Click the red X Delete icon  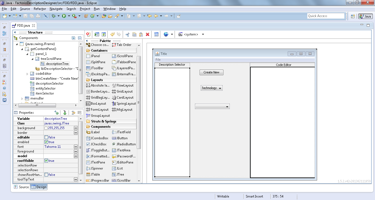coord(147,34)
